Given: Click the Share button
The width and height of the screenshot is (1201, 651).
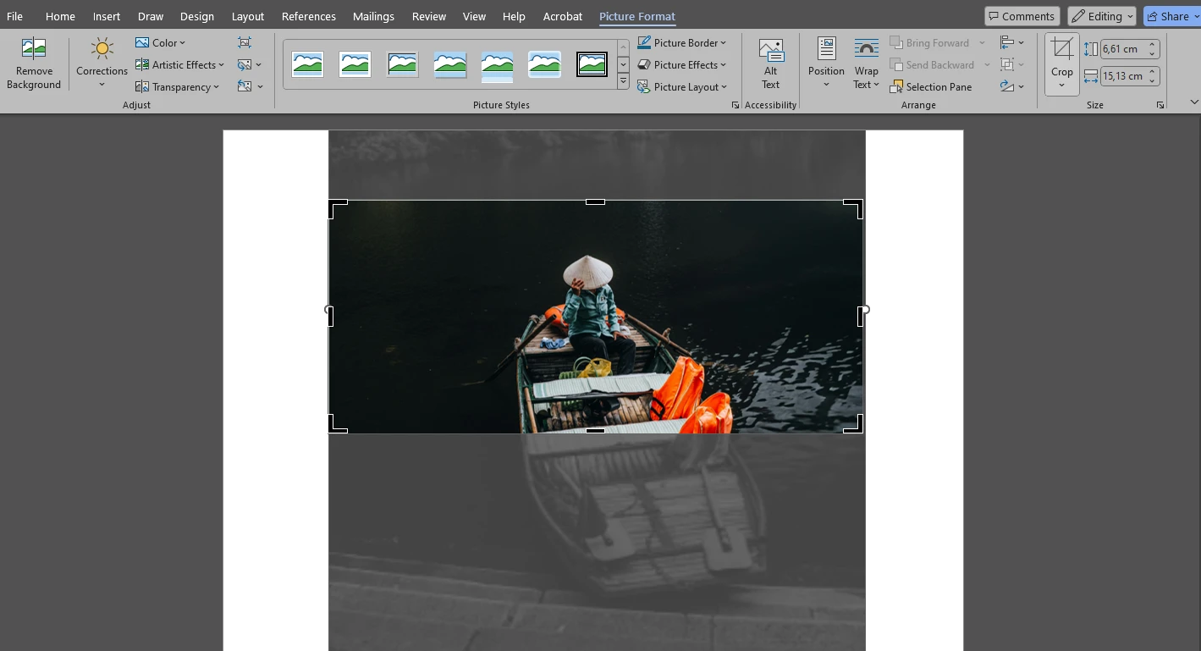Looking at the screenshot, I should pos(1171,16).
